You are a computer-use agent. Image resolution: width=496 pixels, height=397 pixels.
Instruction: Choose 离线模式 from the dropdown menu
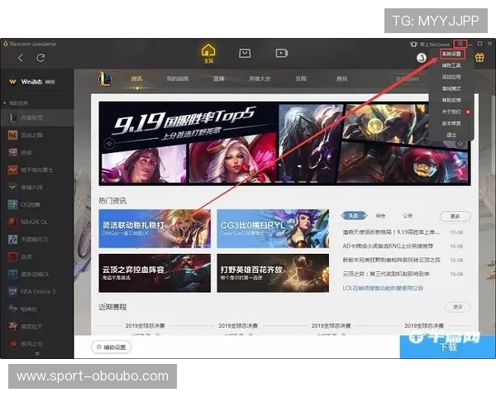click(x=451, y=88)
